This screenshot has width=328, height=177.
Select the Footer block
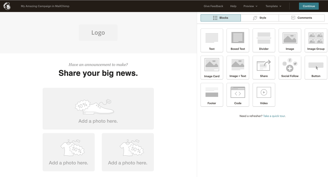[x=212, y=95]
